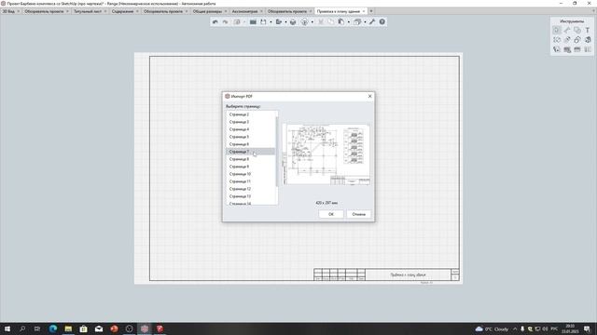Select Страница 8 in the page list
The width and height of the screenshot is (597, 335).
[x=251, y=159]
